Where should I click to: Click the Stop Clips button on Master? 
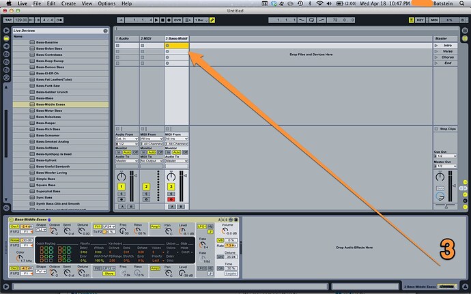[445, 129]
